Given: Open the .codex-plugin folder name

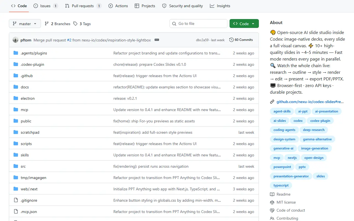Looking at the screenshot, I should click(32, 64).
